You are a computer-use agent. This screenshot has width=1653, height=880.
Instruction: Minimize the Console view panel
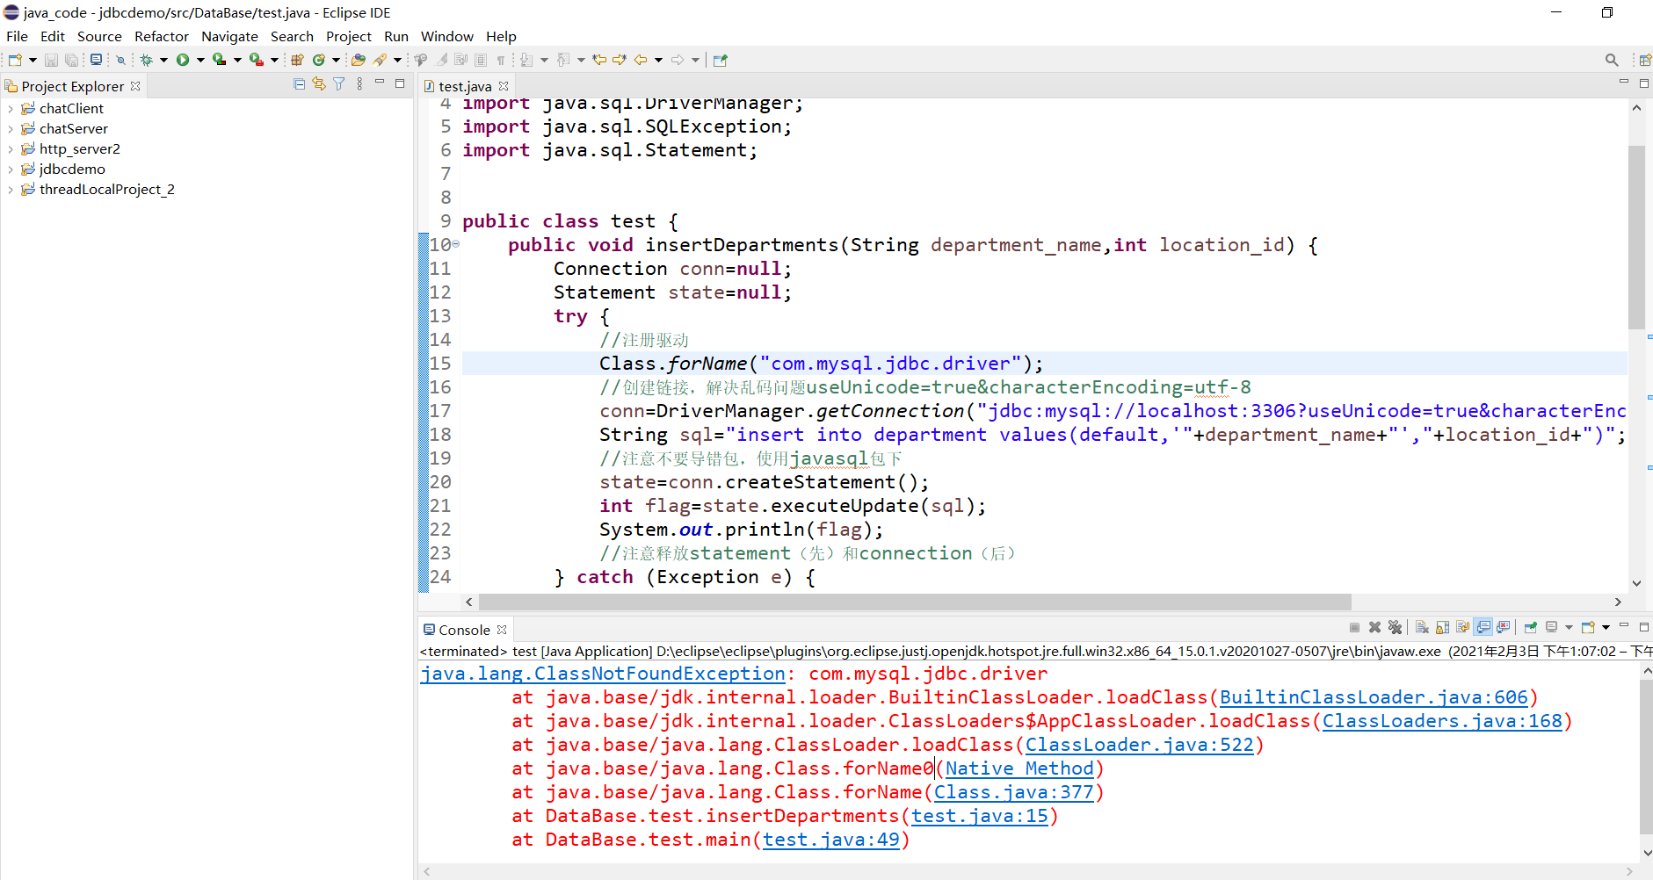[x=1624, y=625]
